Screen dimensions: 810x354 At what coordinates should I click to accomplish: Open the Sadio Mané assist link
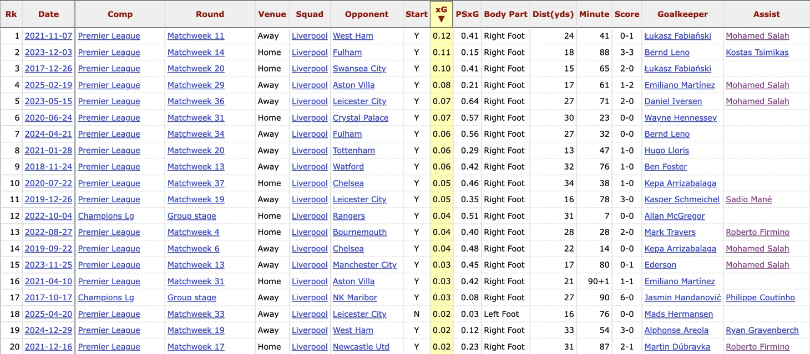pyautogui.click(x=748, y=199)
